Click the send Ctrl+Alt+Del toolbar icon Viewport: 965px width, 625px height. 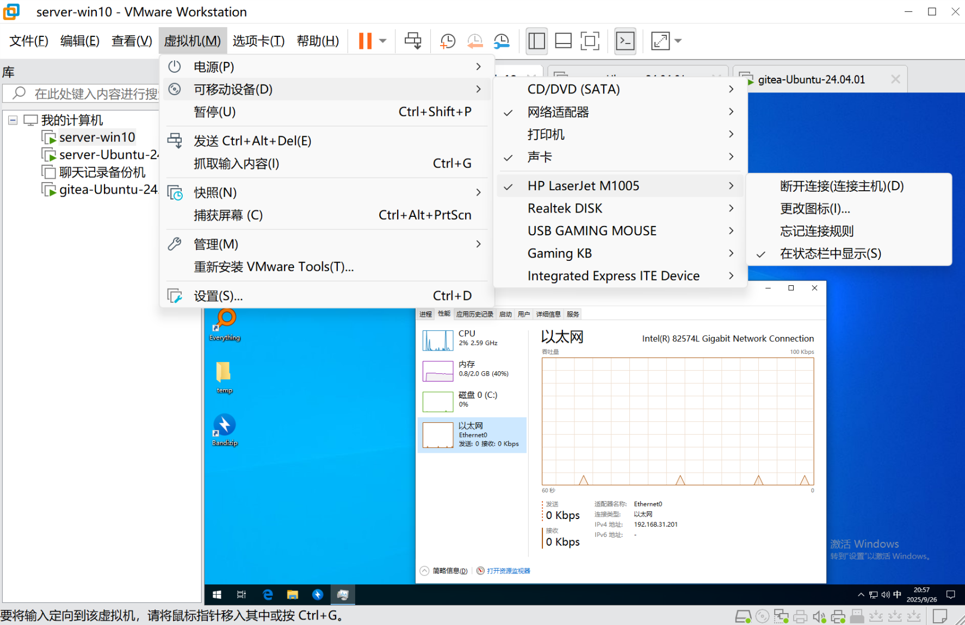[413, 41]
